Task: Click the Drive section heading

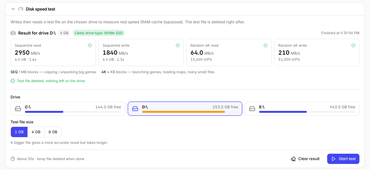Action: coord(15,97)
